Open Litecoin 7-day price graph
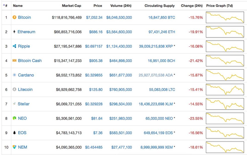The width and height of the screenshot is (247, 155). tap(225, 90)
